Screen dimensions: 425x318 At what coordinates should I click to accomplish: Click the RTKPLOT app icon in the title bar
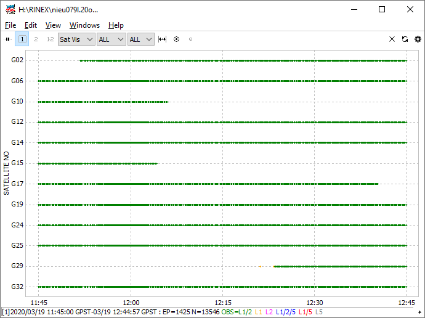pos(10,9)
